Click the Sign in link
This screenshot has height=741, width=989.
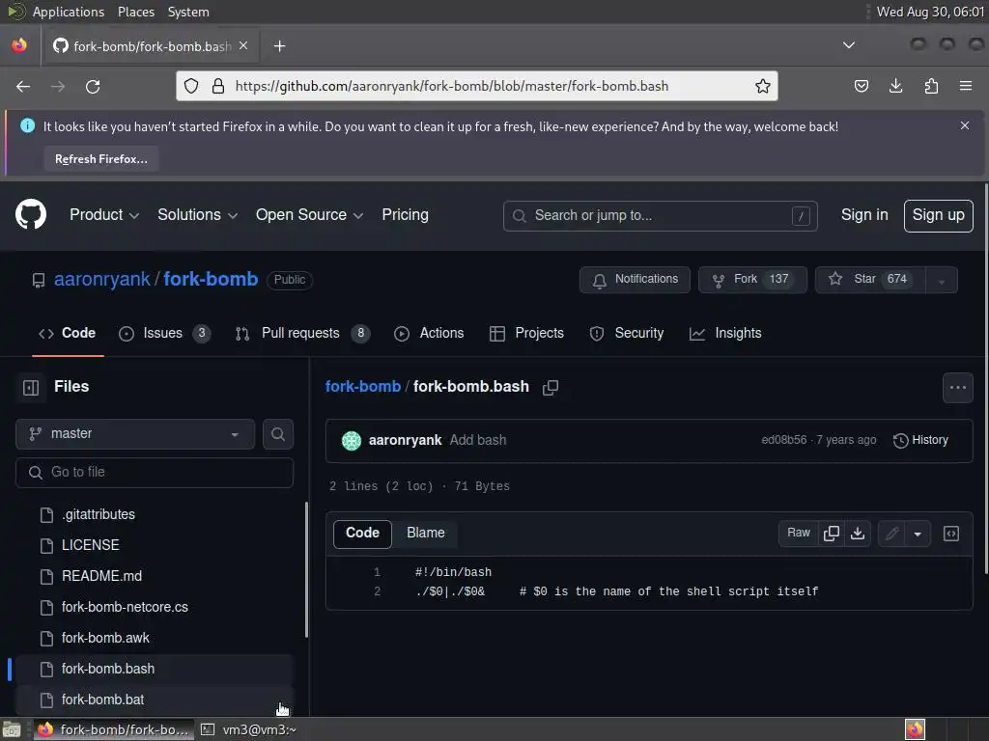click(864, 215)
